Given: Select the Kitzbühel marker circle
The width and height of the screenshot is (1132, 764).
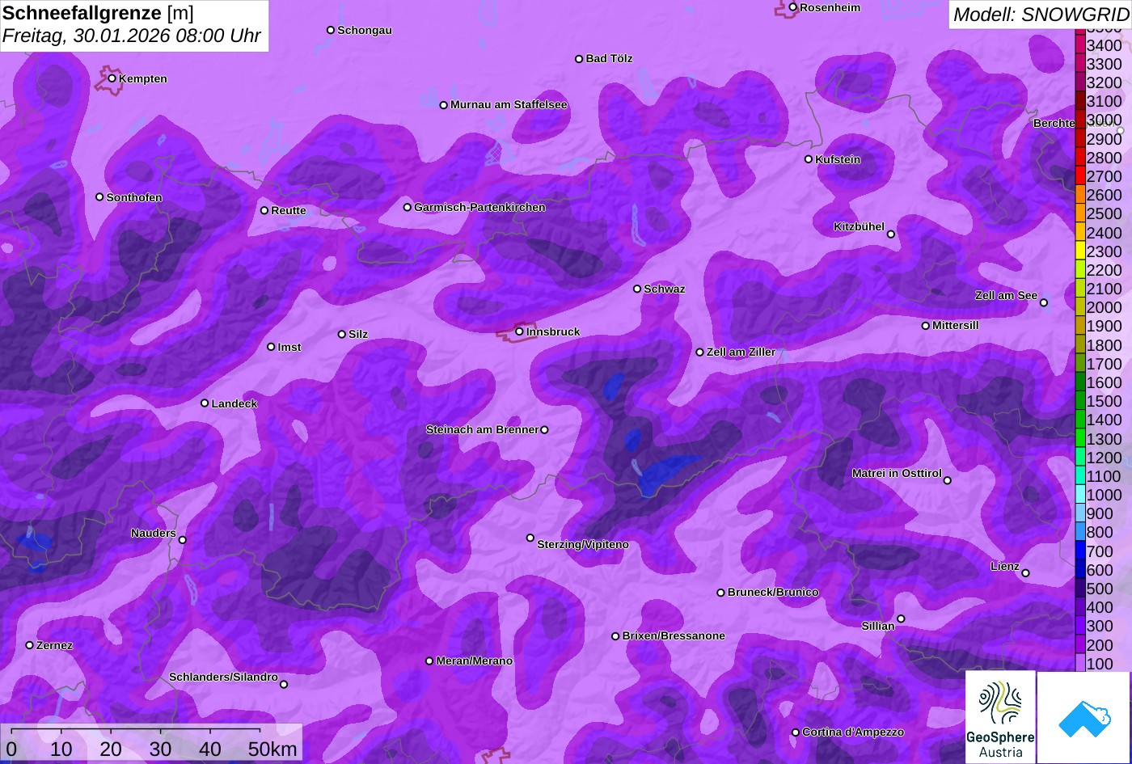Looking at the screenshot, I should point(891,234).
